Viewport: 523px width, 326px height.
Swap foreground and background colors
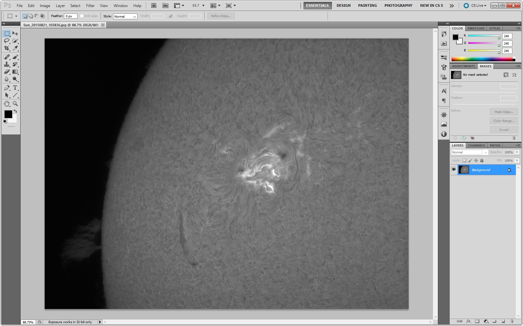(15, 111)
